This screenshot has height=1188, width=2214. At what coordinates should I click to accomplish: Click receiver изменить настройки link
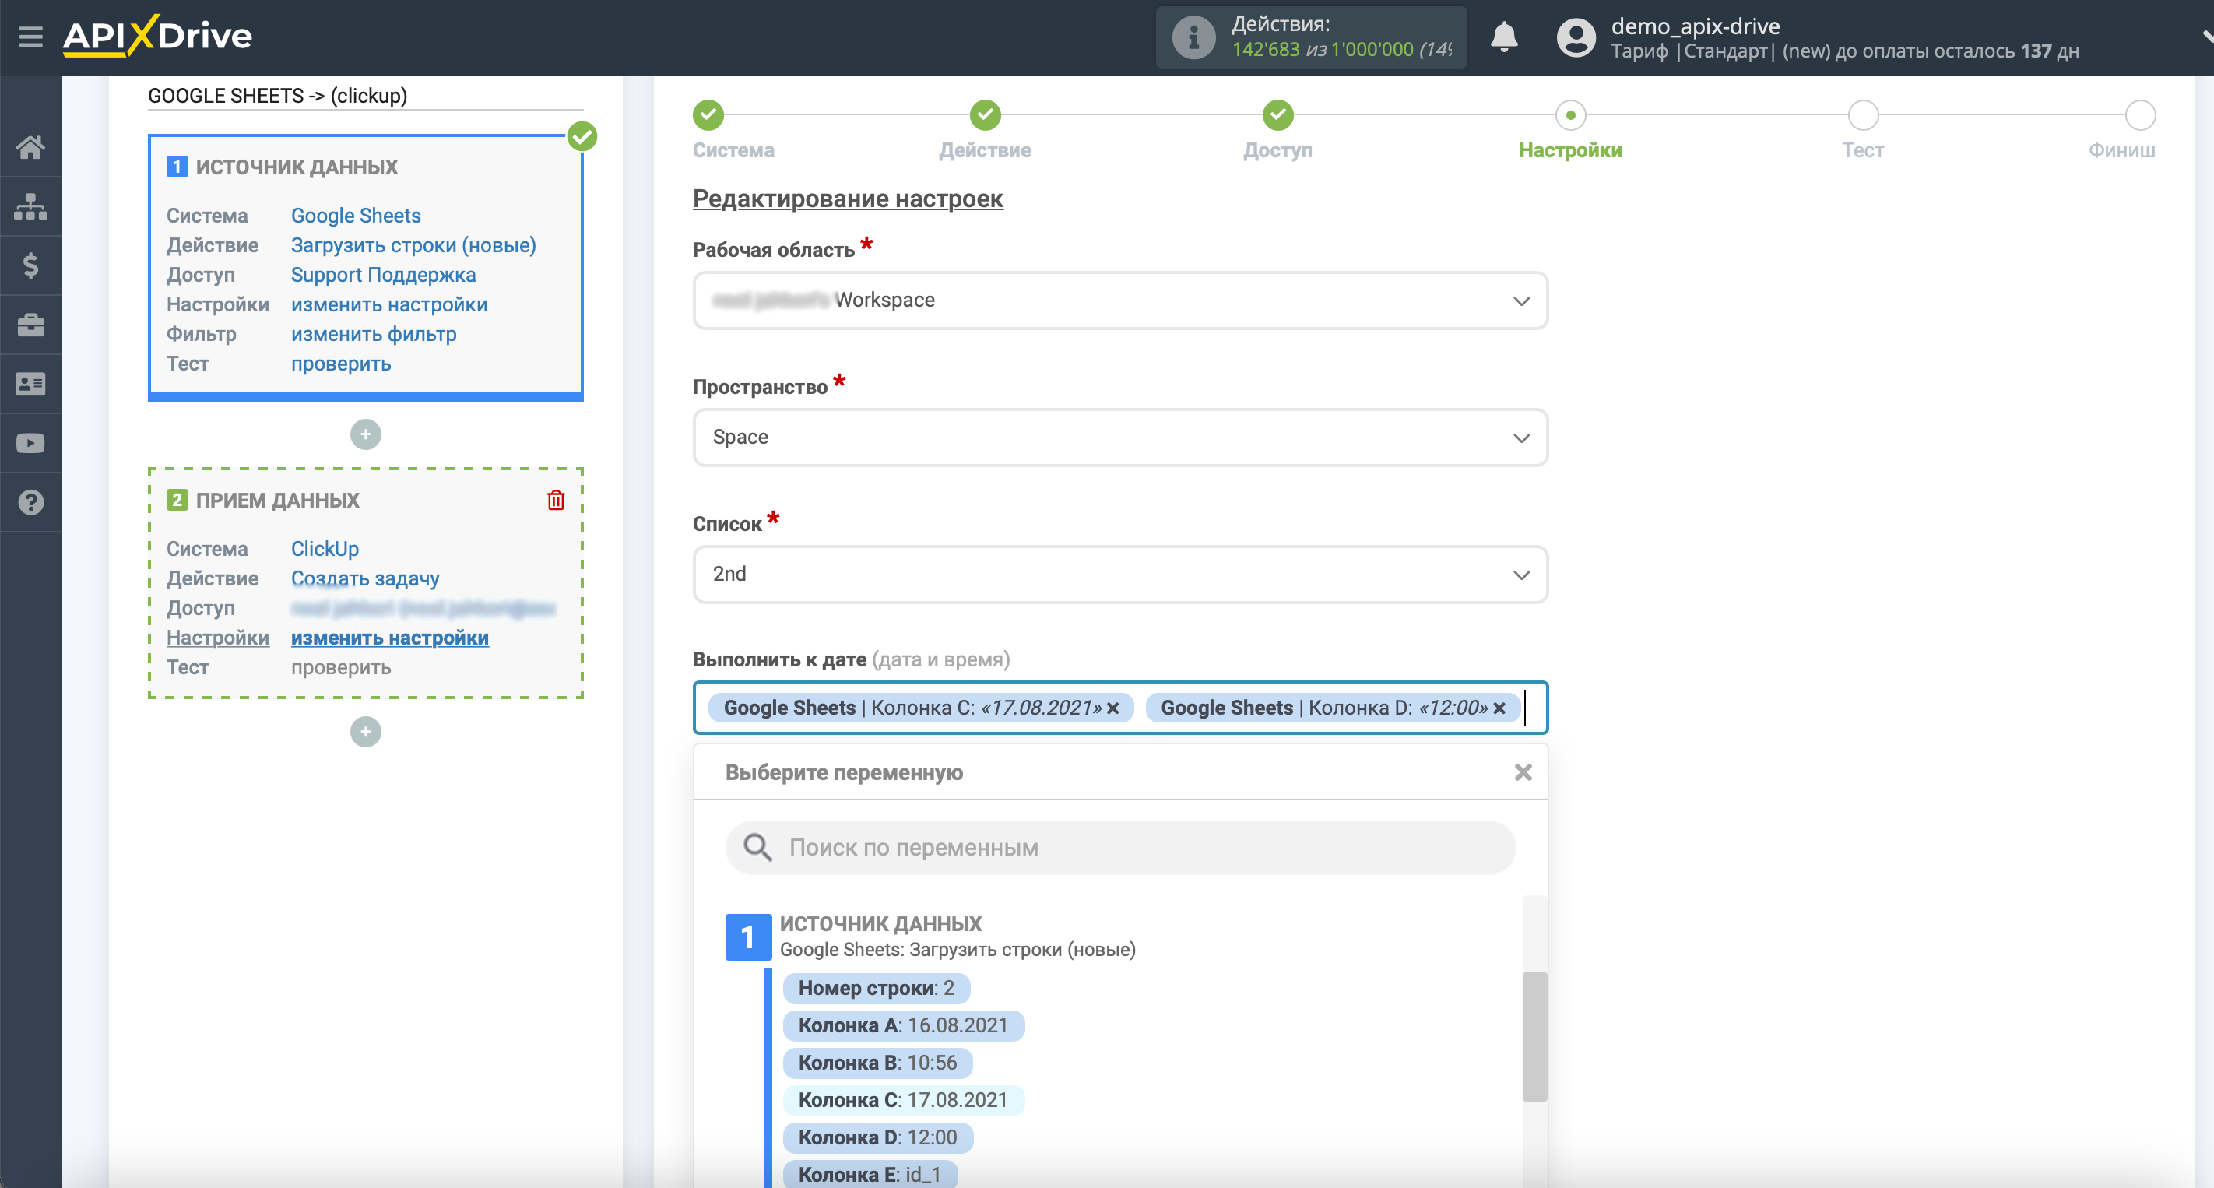click(390, 638)
